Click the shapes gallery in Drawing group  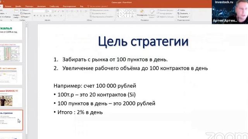tap(126, 14)
